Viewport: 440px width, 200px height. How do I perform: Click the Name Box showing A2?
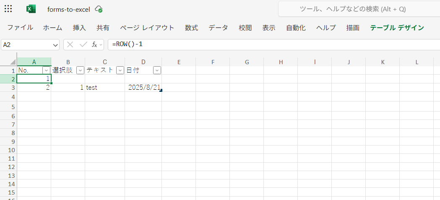click(27, 45)
